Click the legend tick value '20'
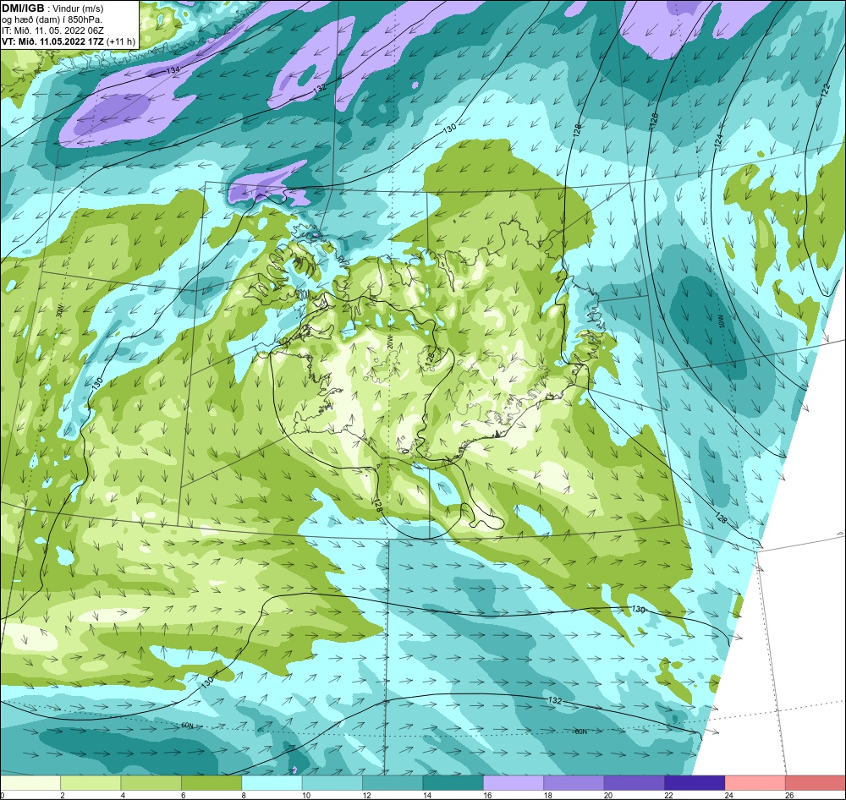This screenshot has height=800, width=846. tap(608, 795)
